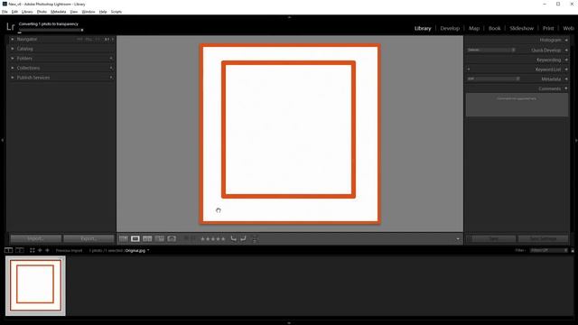Open the Filters Off dropdown
578x325 pixels.
[x=548, y=250]
